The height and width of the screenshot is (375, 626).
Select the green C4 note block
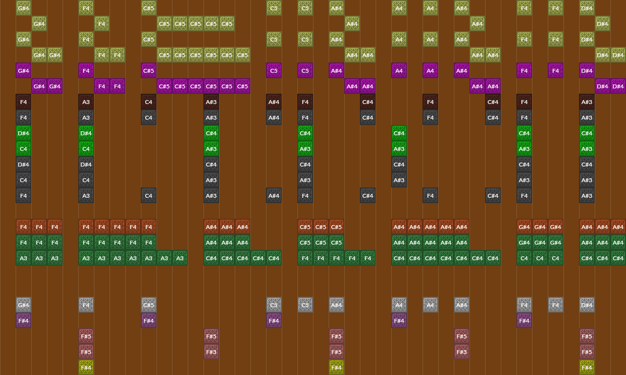point(23,148)
